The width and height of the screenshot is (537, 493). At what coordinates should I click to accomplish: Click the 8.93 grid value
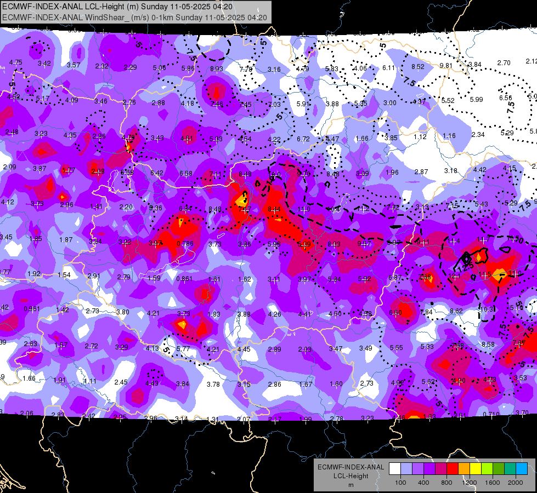point(217,69)
